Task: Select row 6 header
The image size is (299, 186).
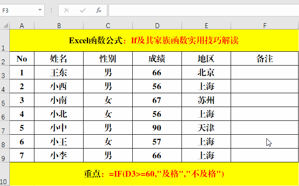Action: click(x=5, y=114)
